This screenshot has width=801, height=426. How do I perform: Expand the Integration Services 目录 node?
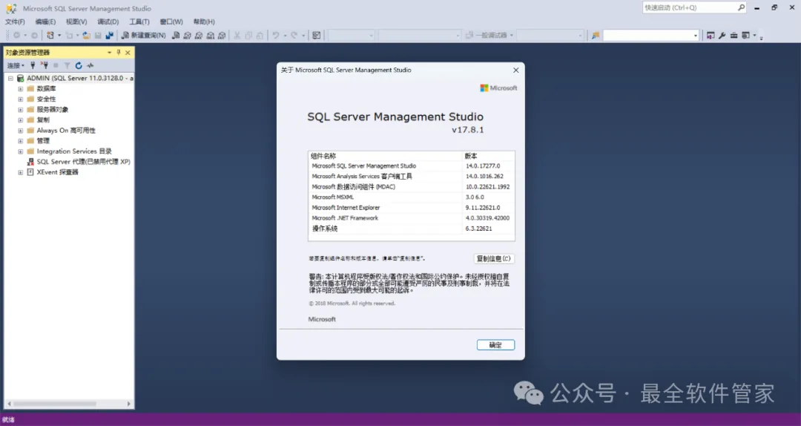(21, 151)
